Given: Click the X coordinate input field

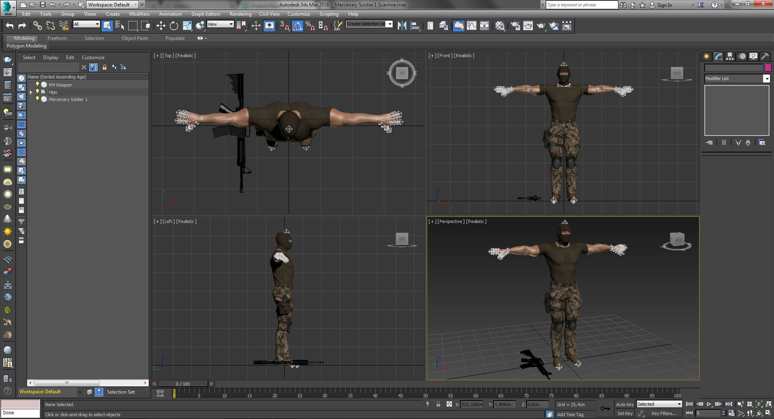Looking at the screenshot, I should coord(472,404).
